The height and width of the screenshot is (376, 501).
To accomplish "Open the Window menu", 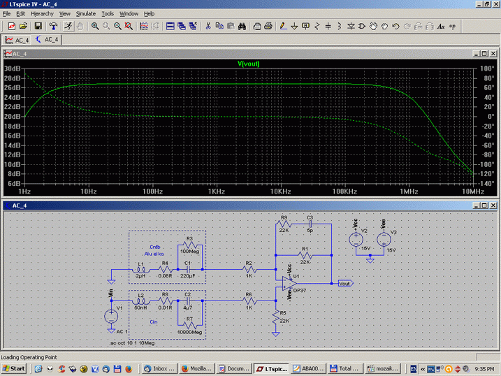I will coord(129,14).
